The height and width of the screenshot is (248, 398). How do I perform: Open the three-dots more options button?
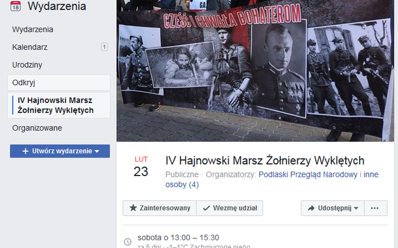click(375, 208)
